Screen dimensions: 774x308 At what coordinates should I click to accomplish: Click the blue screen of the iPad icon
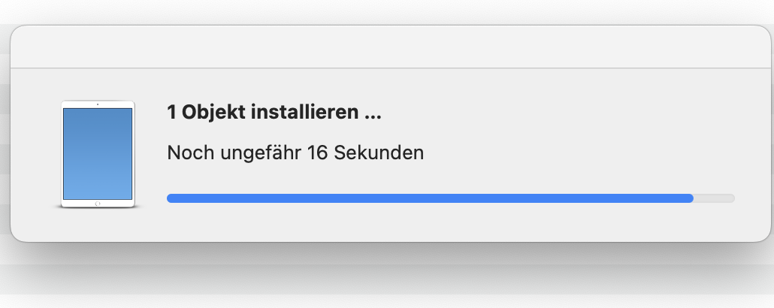click(x=98, y=152)
